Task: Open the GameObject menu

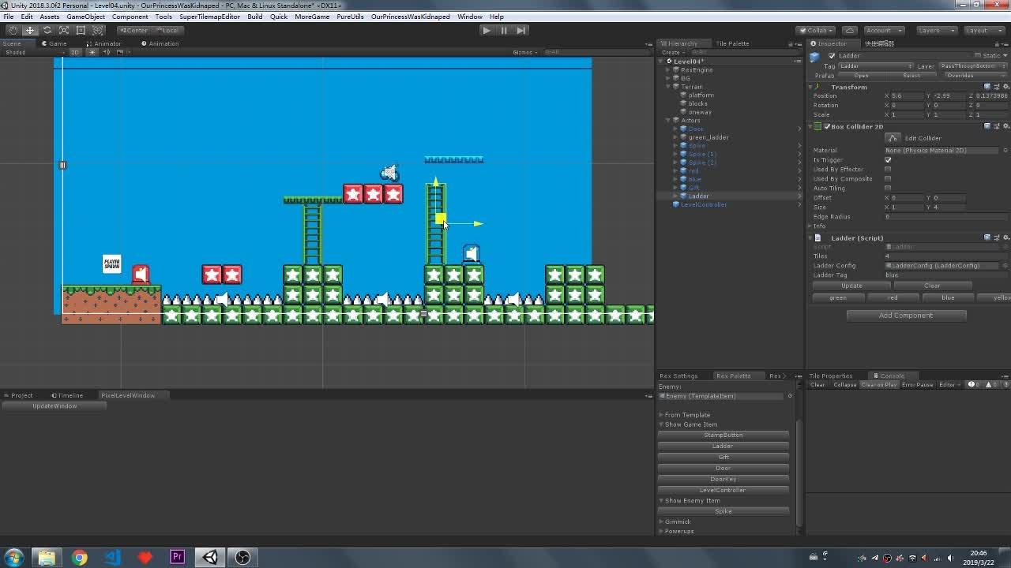Action: pos(85,17)
